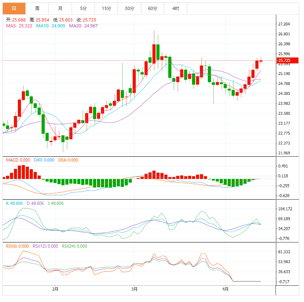This screenshot has height=302, width=304.
Task: Click the DEA:0.000 indicator label
Action: click(68, 160)
